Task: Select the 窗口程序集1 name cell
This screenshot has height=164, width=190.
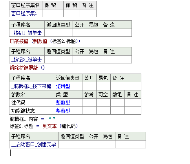Action: click(x=26, y=13)
